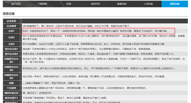Click the line starting 资料都整理好了
This screenshot has height=103, width=191.
point(77,26)
